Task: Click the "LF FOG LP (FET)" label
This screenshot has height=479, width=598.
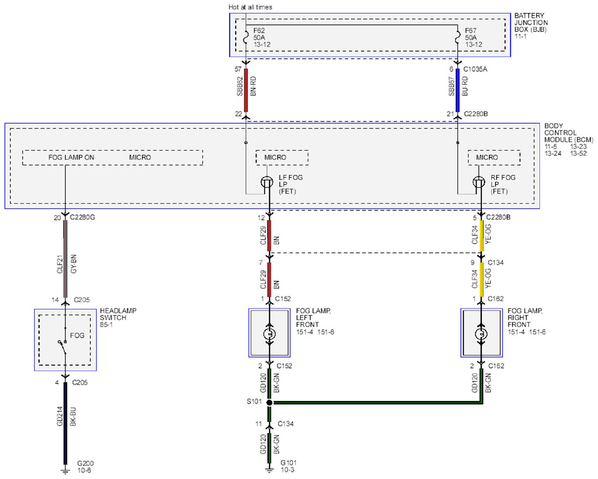Action: (290, 184)
